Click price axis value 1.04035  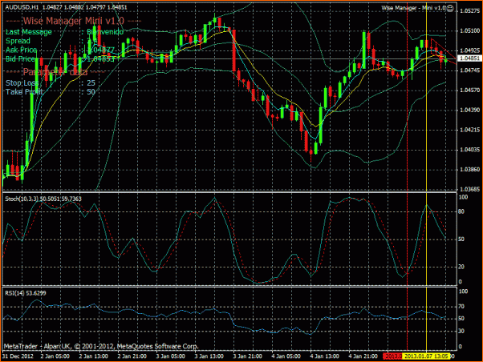469,150
